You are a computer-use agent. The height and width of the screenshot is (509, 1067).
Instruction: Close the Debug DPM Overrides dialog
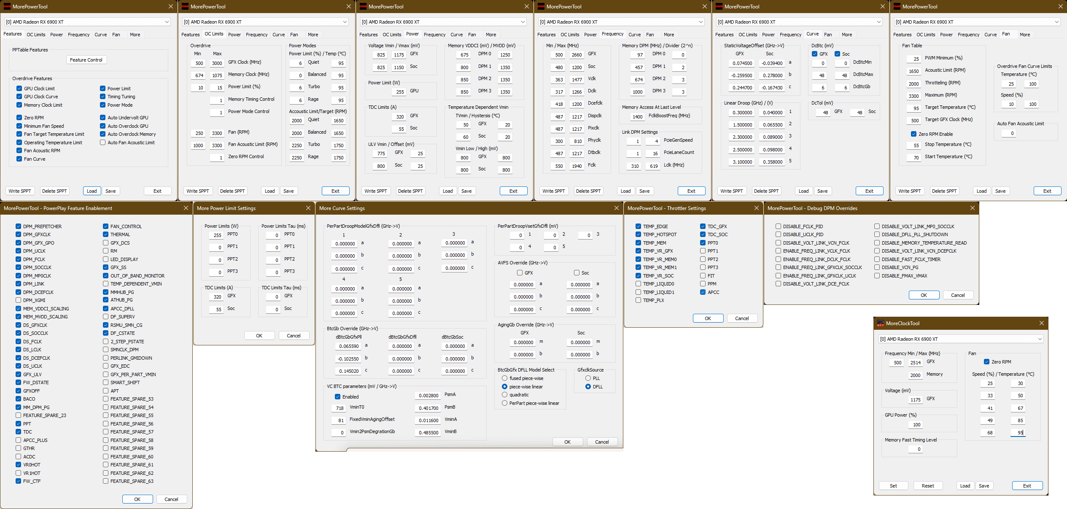[972, 208]
